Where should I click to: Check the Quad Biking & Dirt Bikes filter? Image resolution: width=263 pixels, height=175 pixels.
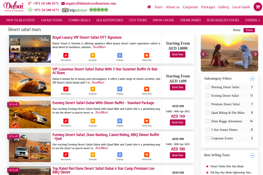pos(208,112)
